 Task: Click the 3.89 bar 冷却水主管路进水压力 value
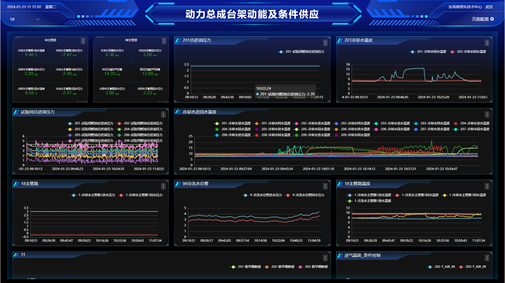(112, 93)
